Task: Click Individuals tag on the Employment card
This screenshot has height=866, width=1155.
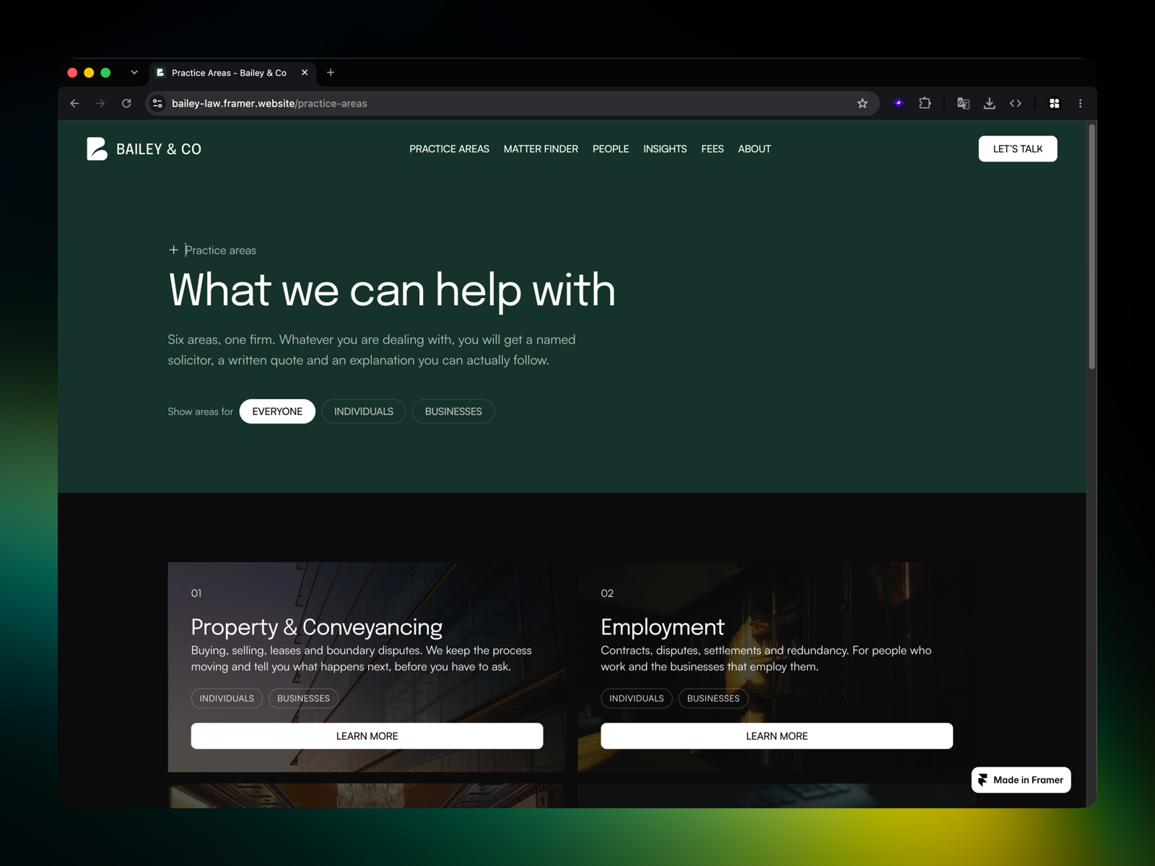Action: click(x=637, y=699)
